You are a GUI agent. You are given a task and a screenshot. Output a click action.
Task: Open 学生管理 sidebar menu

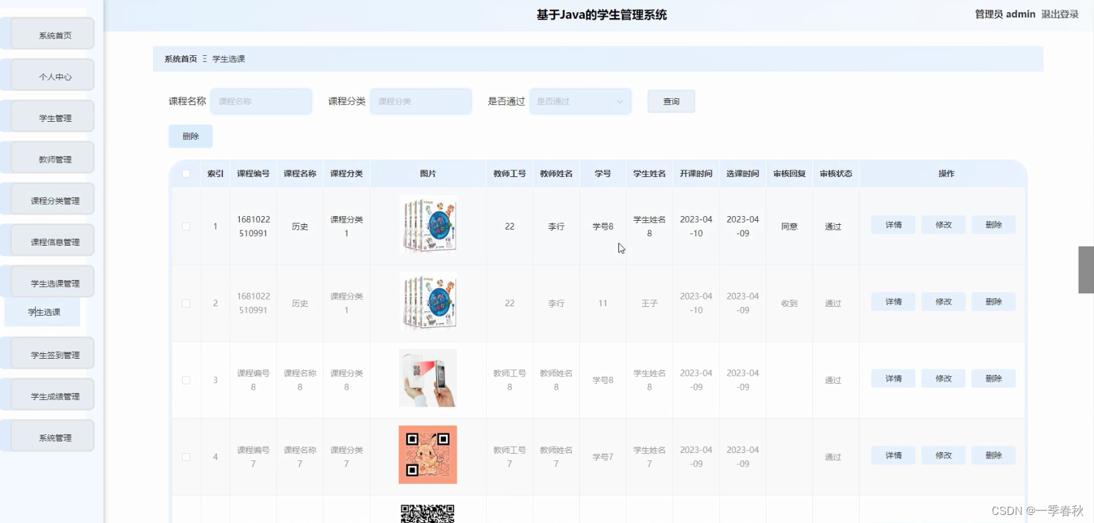[x=52, y=118]
